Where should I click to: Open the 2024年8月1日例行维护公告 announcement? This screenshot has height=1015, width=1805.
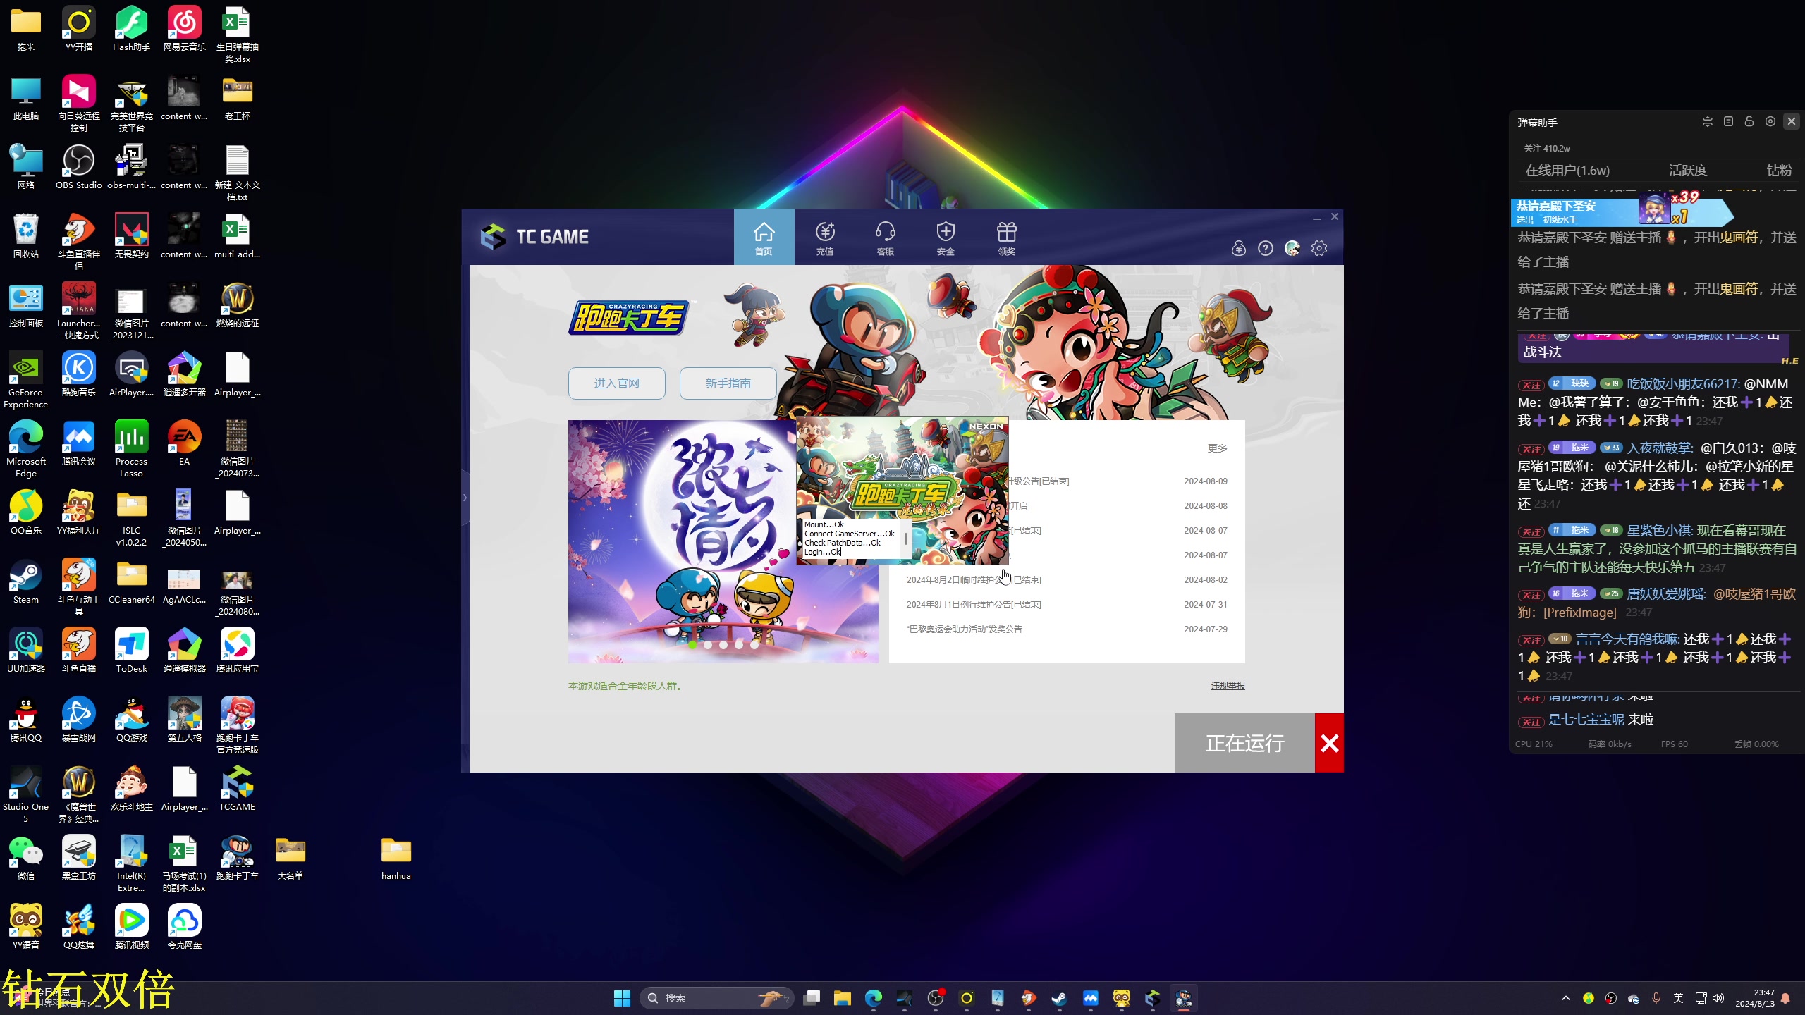tap(974, 605)
